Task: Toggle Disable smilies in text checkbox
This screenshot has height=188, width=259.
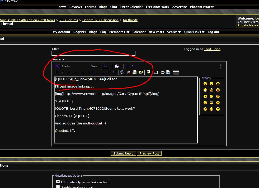Action: [x=58, y=186]
